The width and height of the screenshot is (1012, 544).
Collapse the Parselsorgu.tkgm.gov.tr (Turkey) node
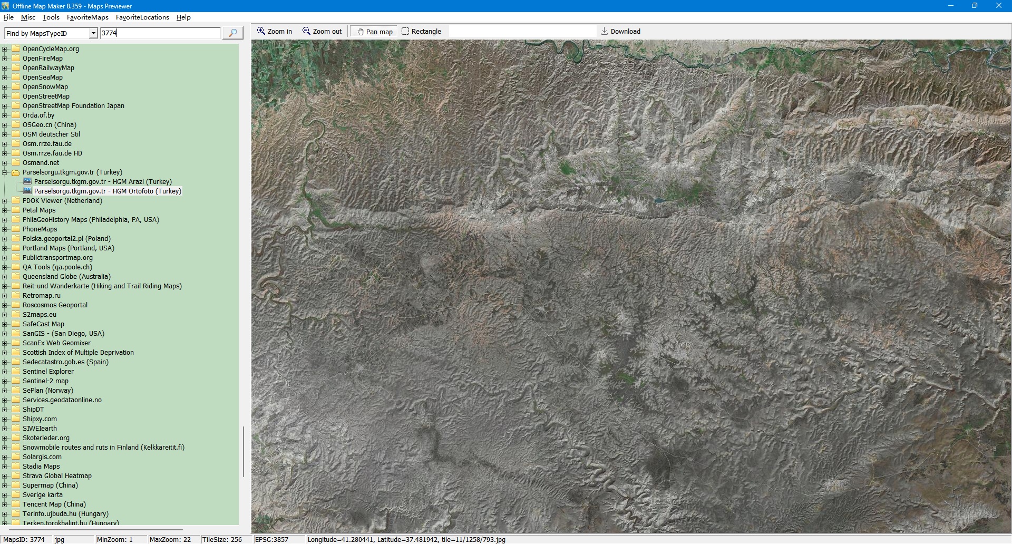pos(5,172)
